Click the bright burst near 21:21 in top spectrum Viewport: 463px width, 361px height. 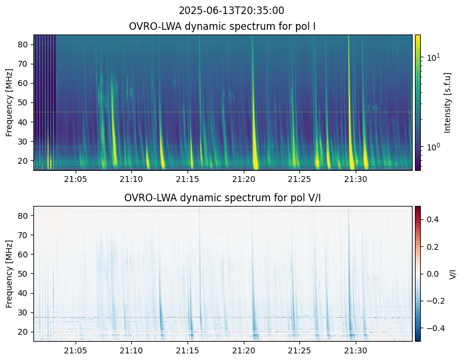(254, 117)
